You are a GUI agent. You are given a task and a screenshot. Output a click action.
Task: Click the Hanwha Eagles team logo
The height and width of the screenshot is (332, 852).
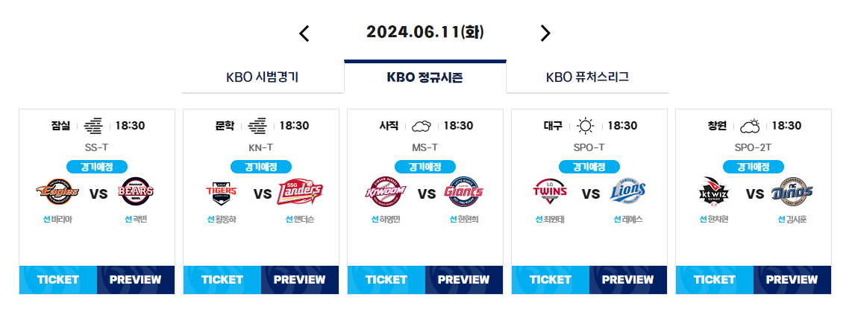(57, 191)
